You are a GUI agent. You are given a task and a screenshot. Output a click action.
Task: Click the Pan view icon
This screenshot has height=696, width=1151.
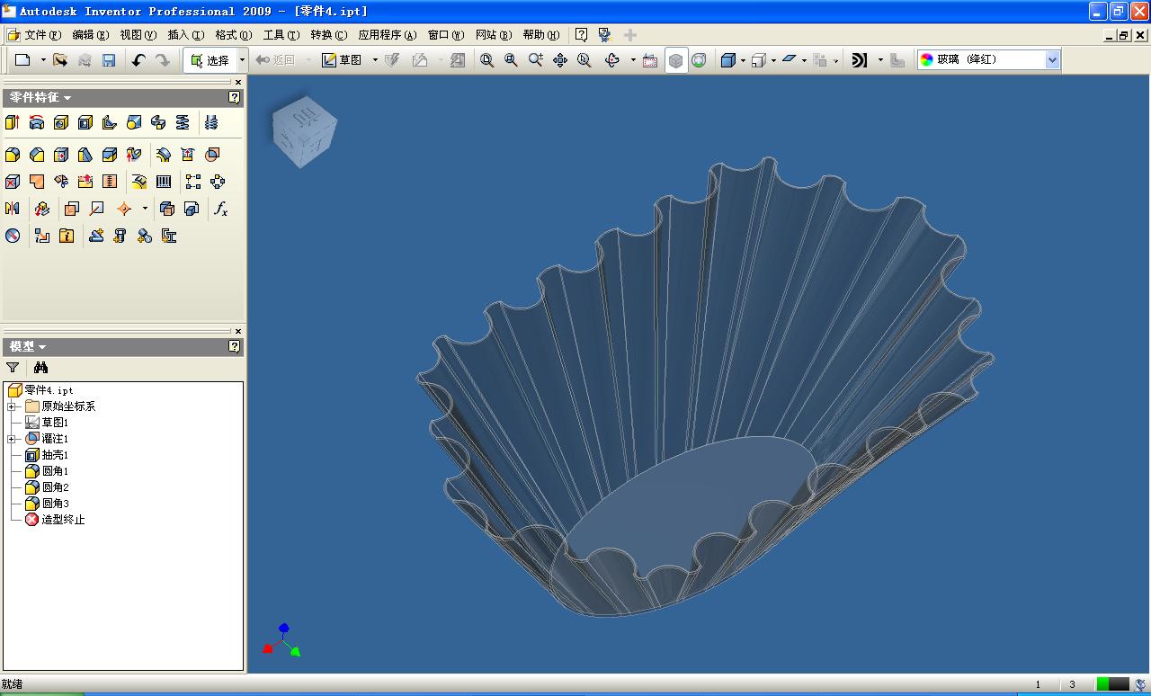pyautogui.click(x=560, y=60)
